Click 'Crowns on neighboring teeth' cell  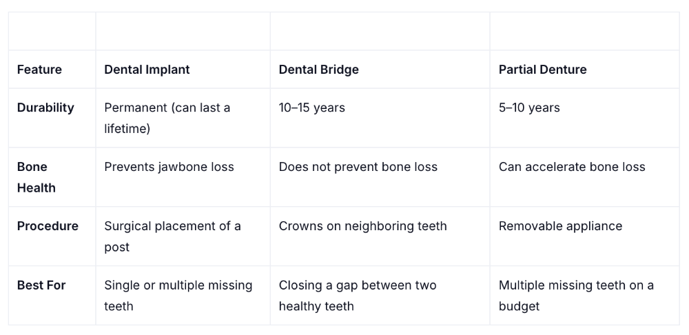pyautogui.click(x=362, y=226)
